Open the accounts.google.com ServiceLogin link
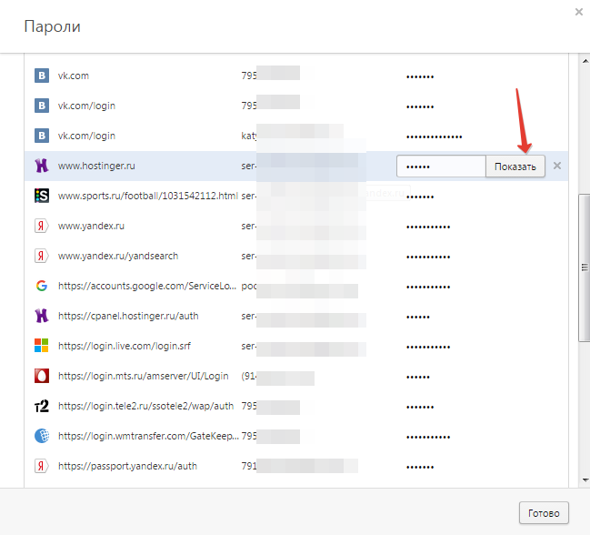The image size is (590, 535). tap(147, 286)
